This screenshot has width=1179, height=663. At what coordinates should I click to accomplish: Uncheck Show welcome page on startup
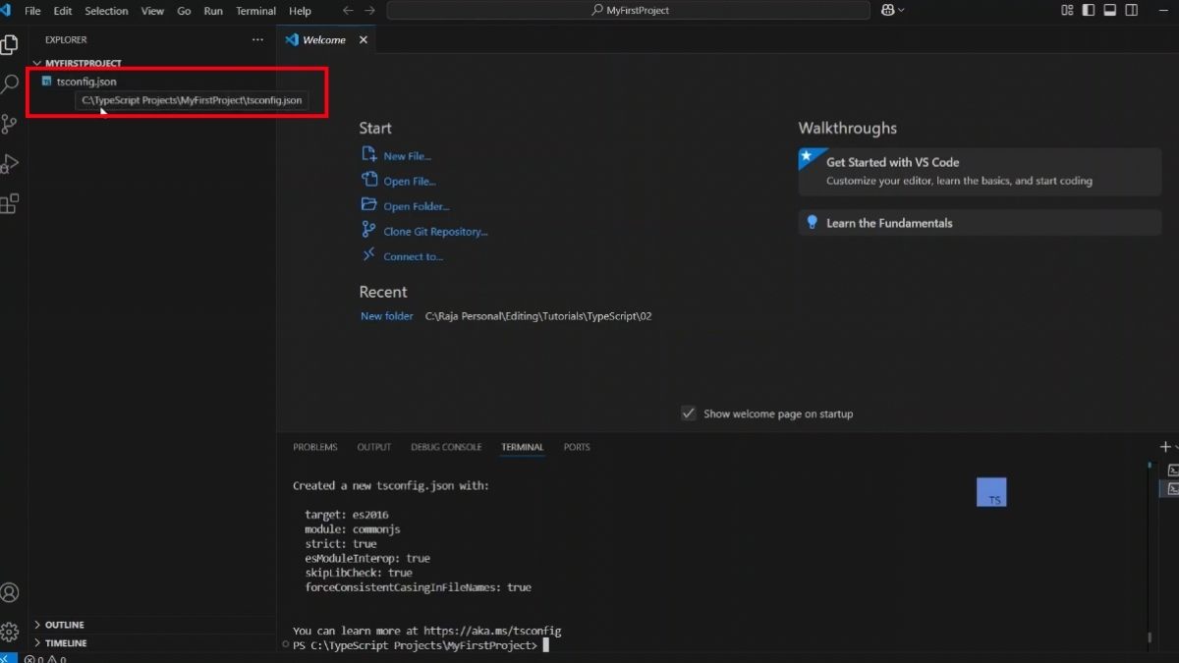[x=689, y=414]
